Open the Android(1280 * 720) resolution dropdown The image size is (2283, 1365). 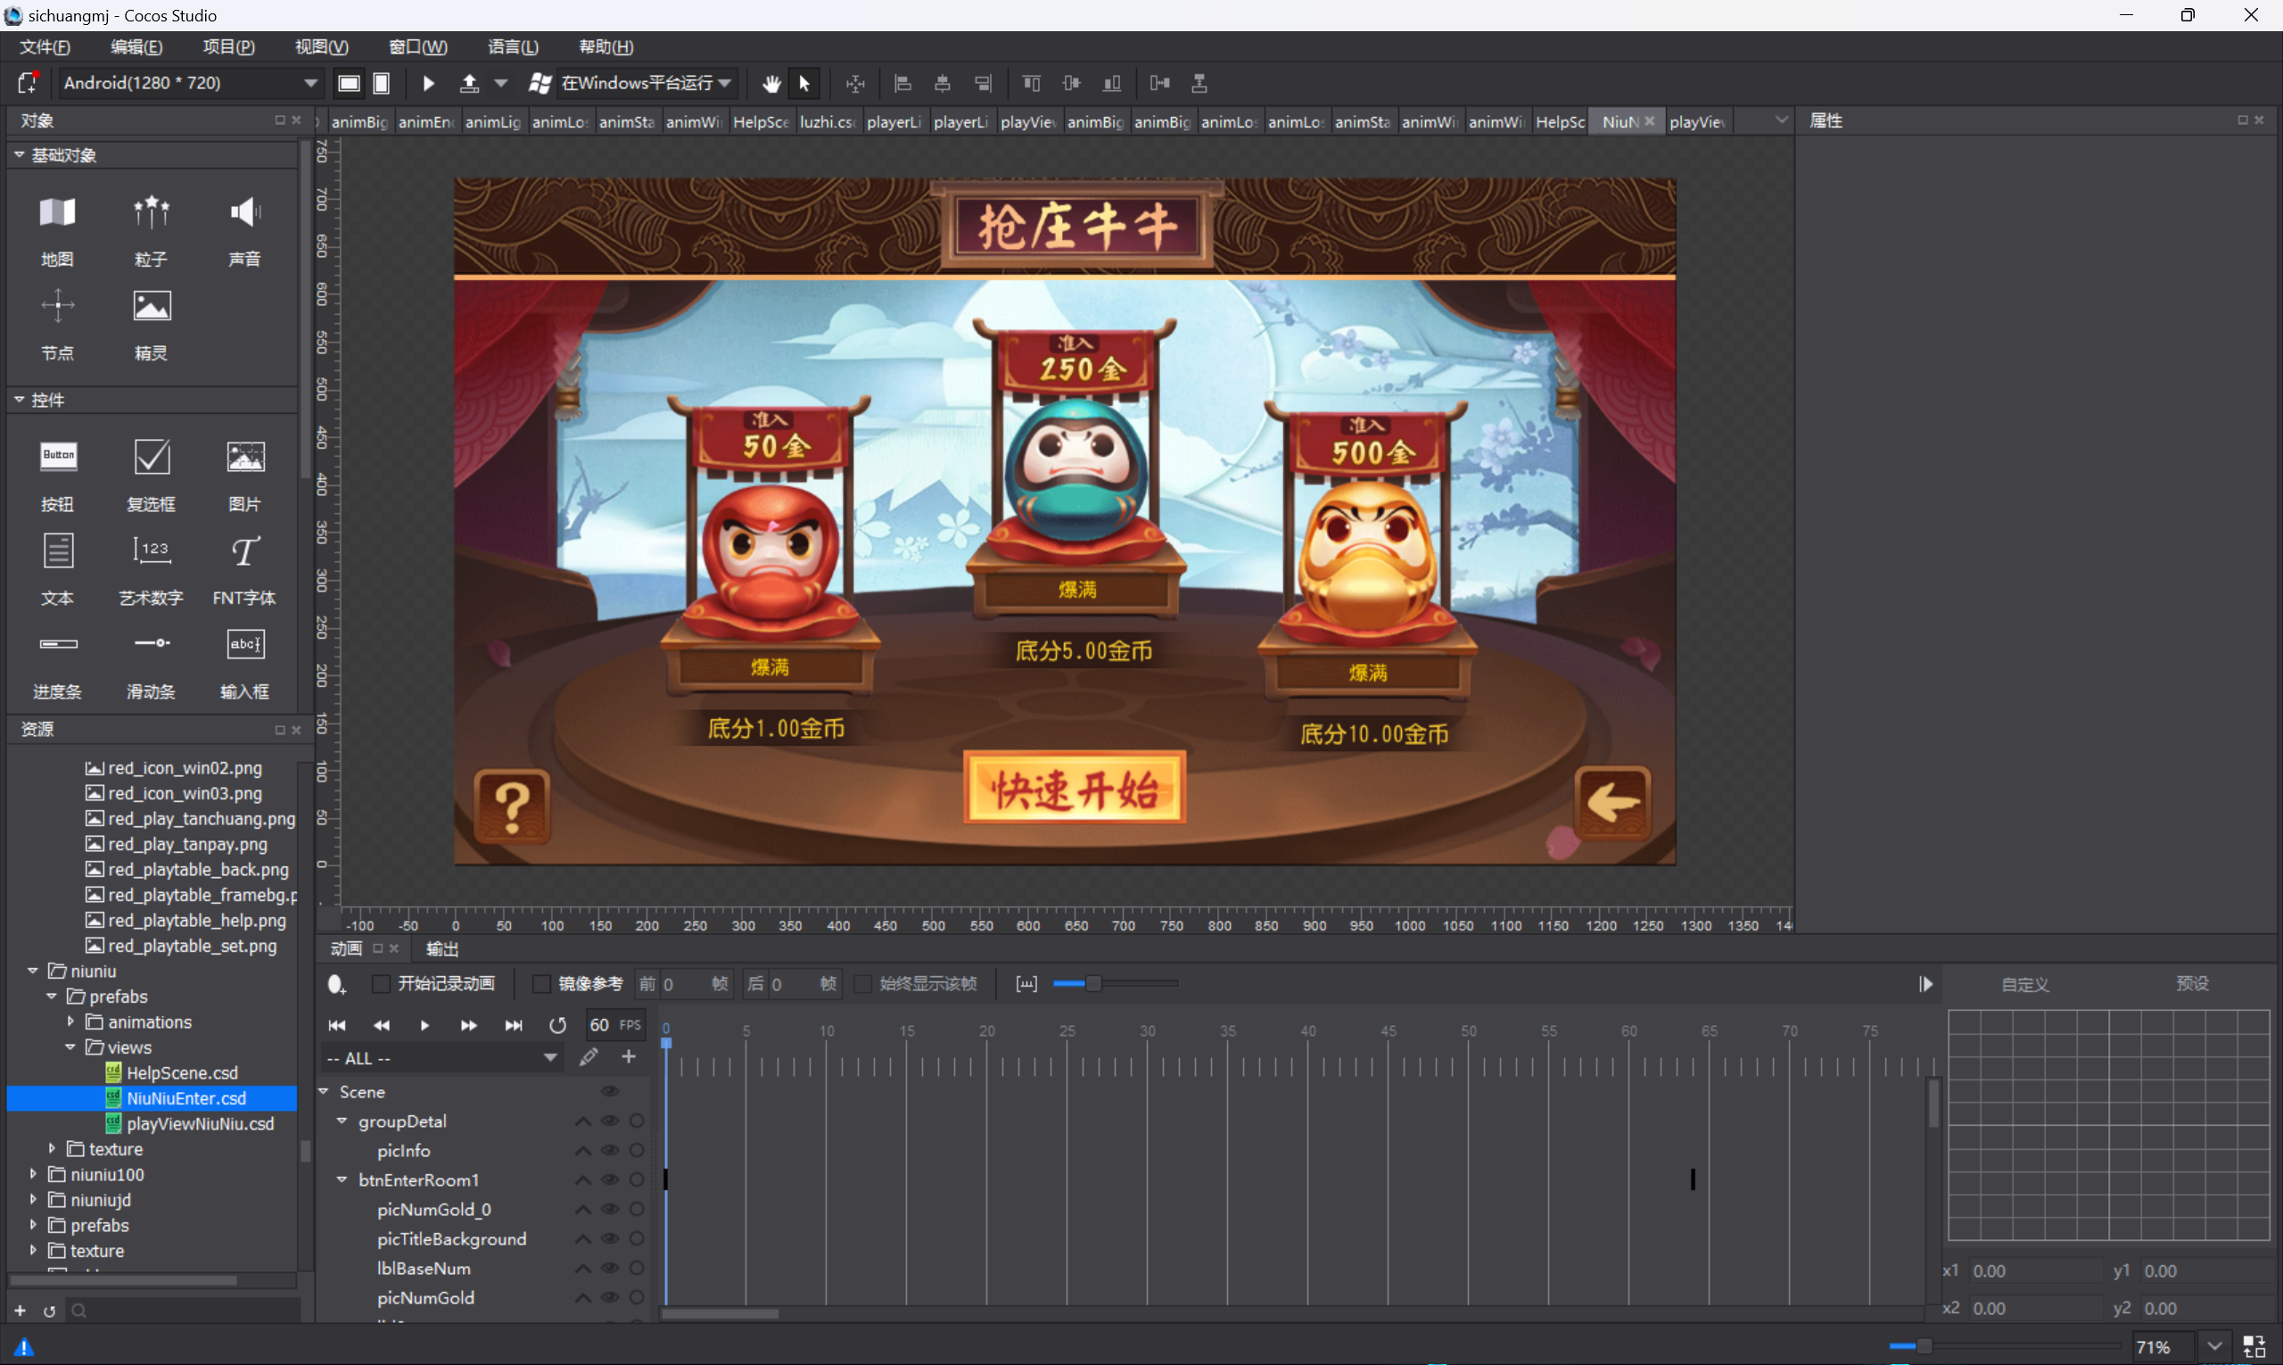coord(190,83)
